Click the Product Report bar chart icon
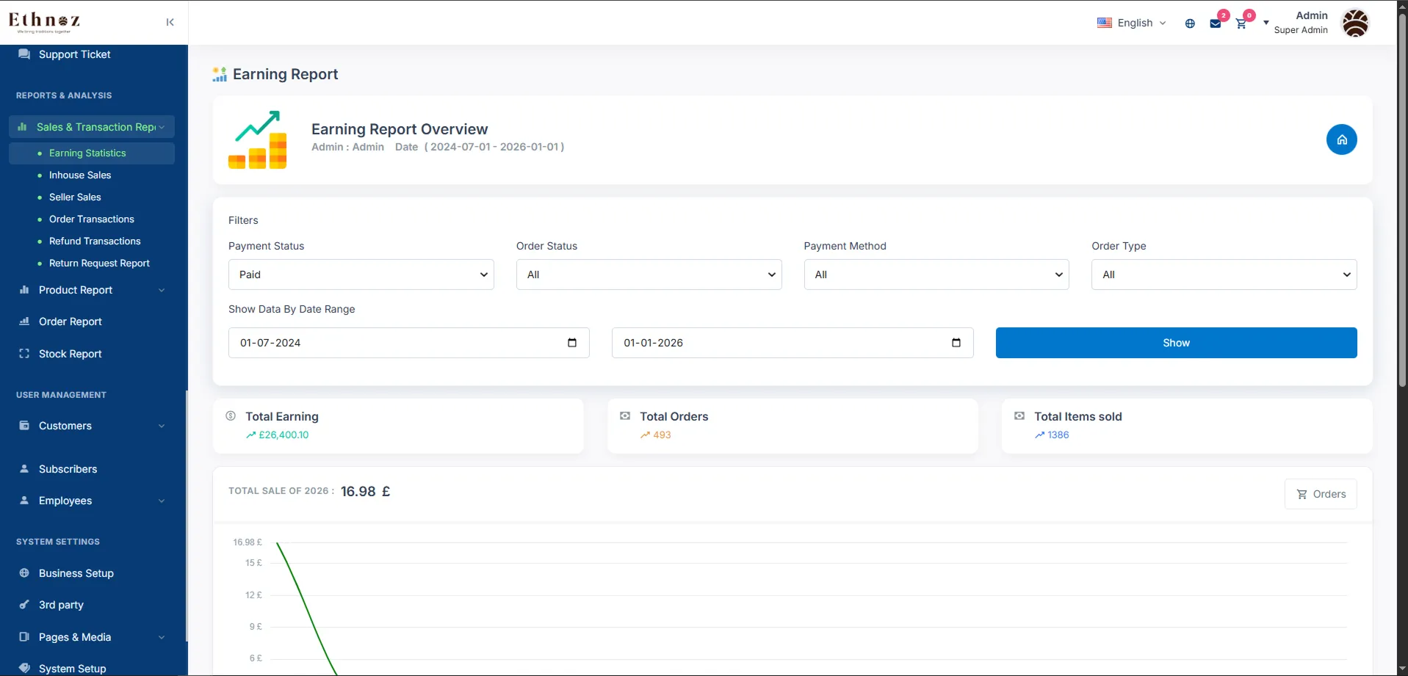 coord(24,290)
